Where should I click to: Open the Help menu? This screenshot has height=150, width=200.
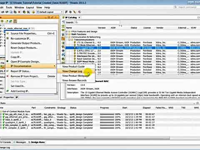[47, 7]
